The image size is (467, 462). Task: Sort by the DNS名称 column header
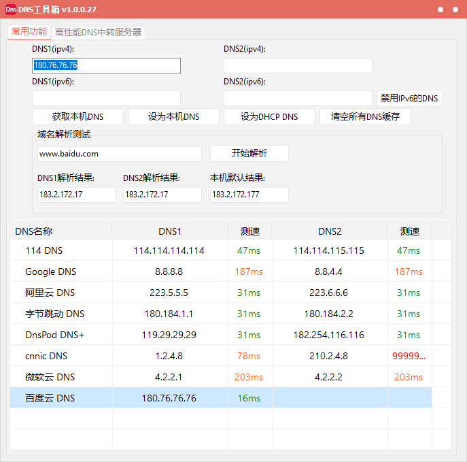[61, 231]
